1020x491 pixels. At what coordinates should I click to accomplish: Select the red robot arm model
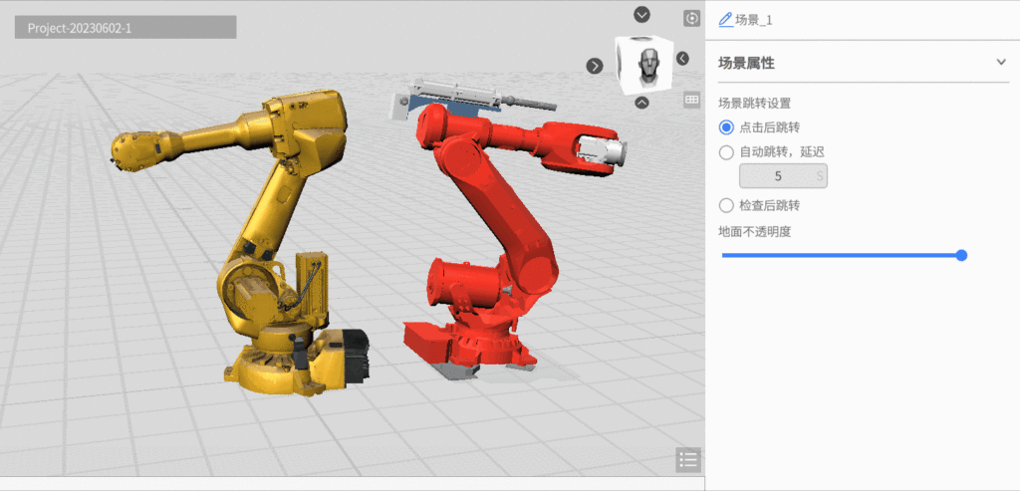pyautogui.click(x=488, y=249)
